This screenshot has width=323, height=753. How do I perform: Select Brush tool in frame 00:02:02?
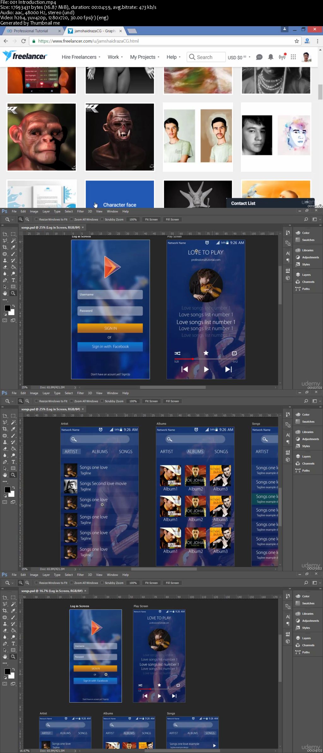point(13,254)
